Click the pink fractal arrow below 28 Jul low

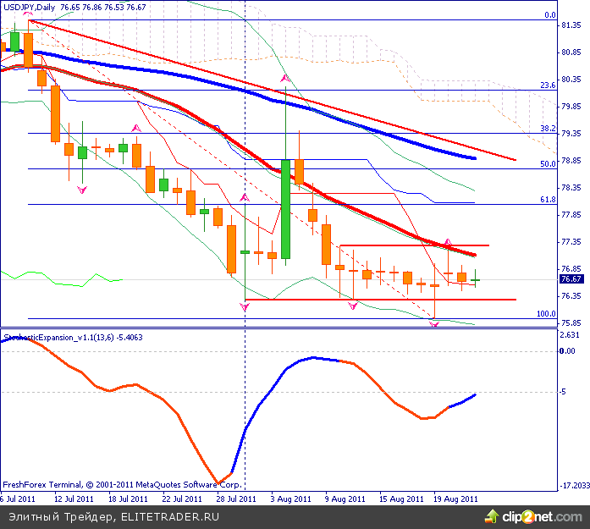[x=245, y=307]
